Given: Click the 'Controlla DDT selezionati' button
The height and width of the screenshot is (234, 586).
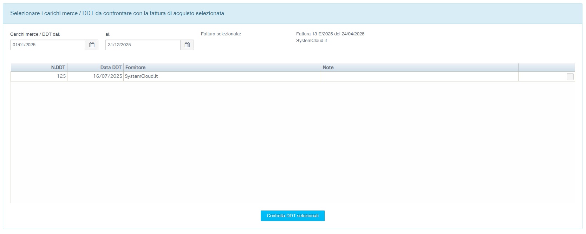Looking at the screenshot, I should pyautogui.click(x=292, y=216).
